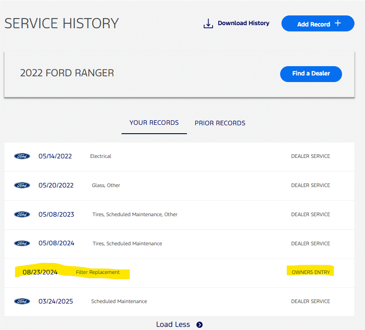Click the plus icon in Add Record
The width and height of the screenshot is (365, 330).
pos(338,23)
